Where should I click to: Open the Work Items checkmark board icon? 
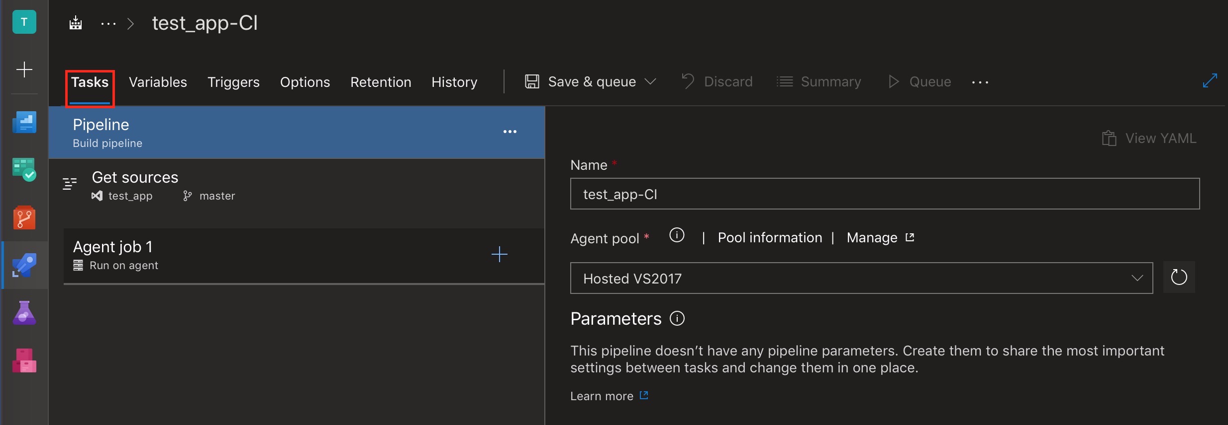[x=24, y=170]
